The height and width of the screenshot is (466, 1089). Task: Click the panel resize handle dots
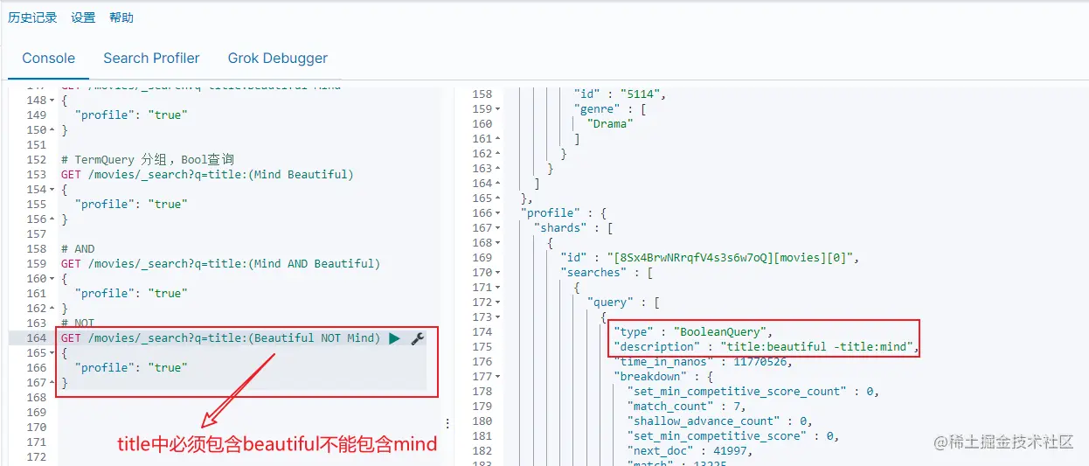447,423
